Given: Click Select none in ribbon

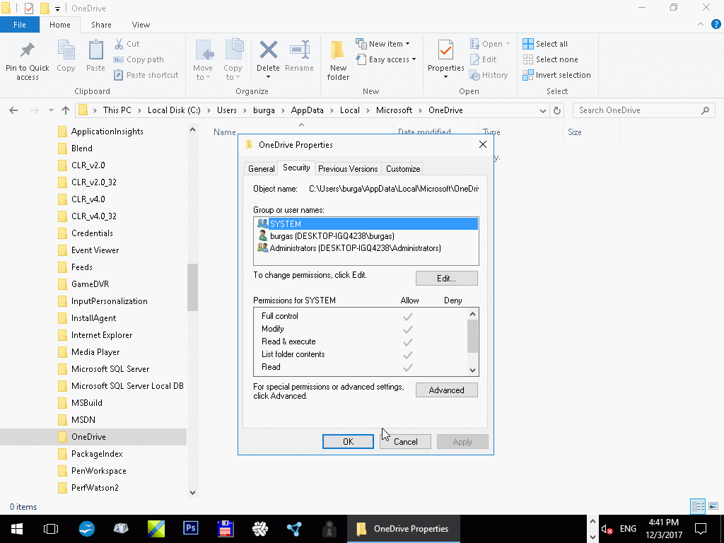Looking at the screenshot, I should [550, 59].
